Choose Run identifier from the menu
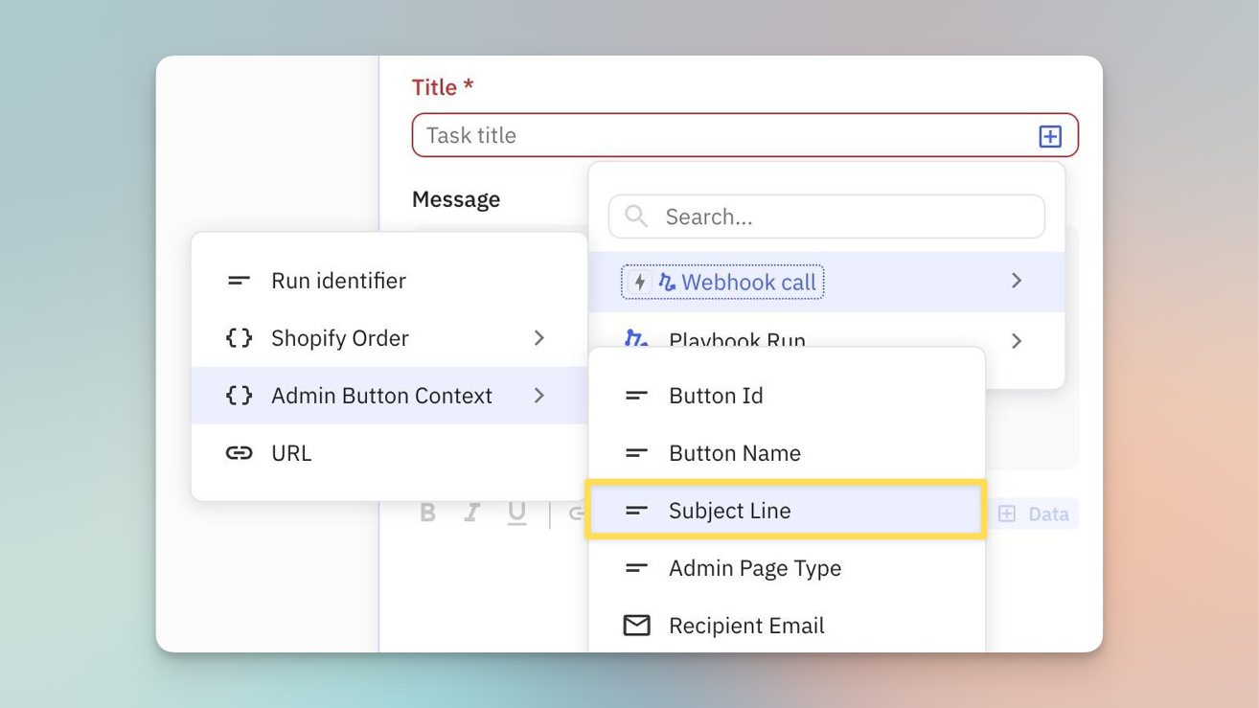1259x708 pixels. 389,281
